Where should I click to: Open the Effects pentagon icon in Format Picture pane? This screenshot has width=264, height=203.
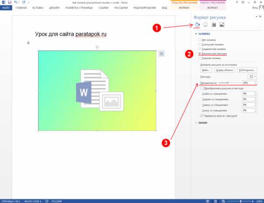point(205,25)
